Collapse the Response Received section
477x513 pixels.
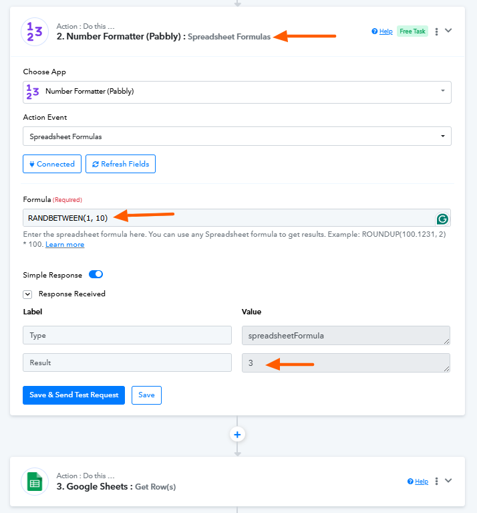click(x=27, y=294)
